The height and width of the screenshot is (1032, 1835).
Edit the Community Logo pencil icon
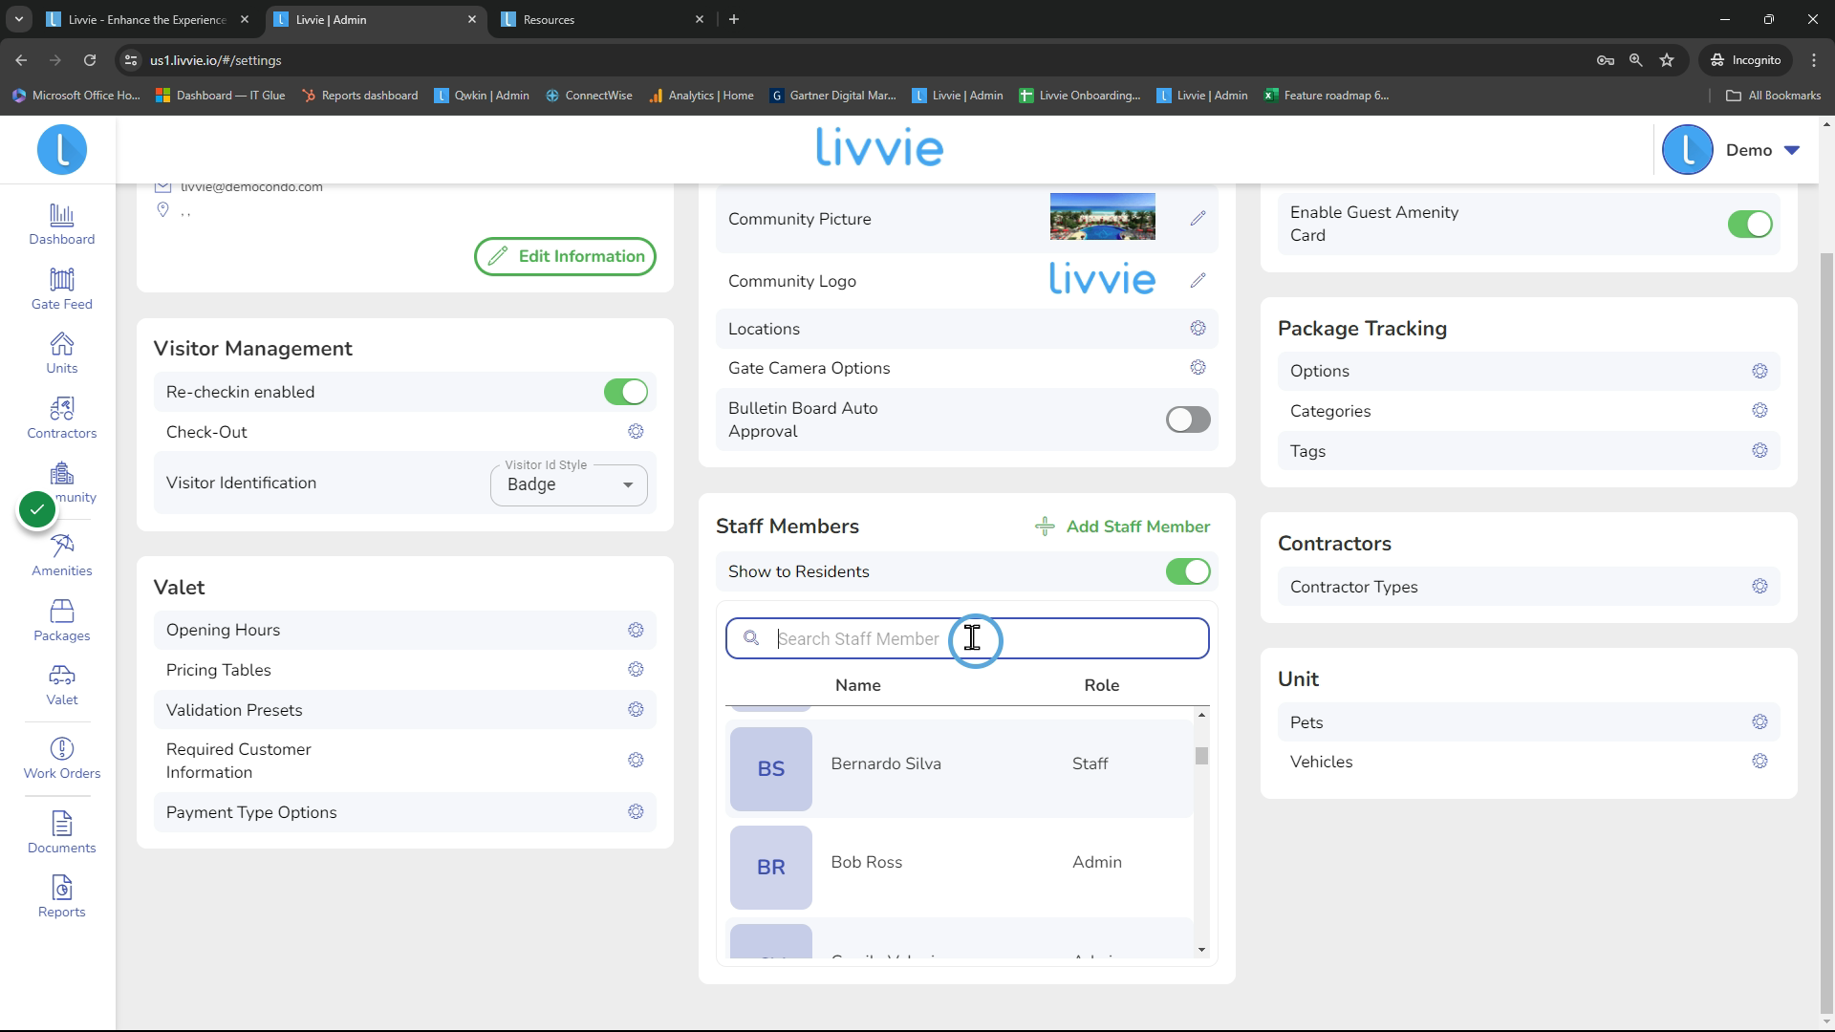1198,281
